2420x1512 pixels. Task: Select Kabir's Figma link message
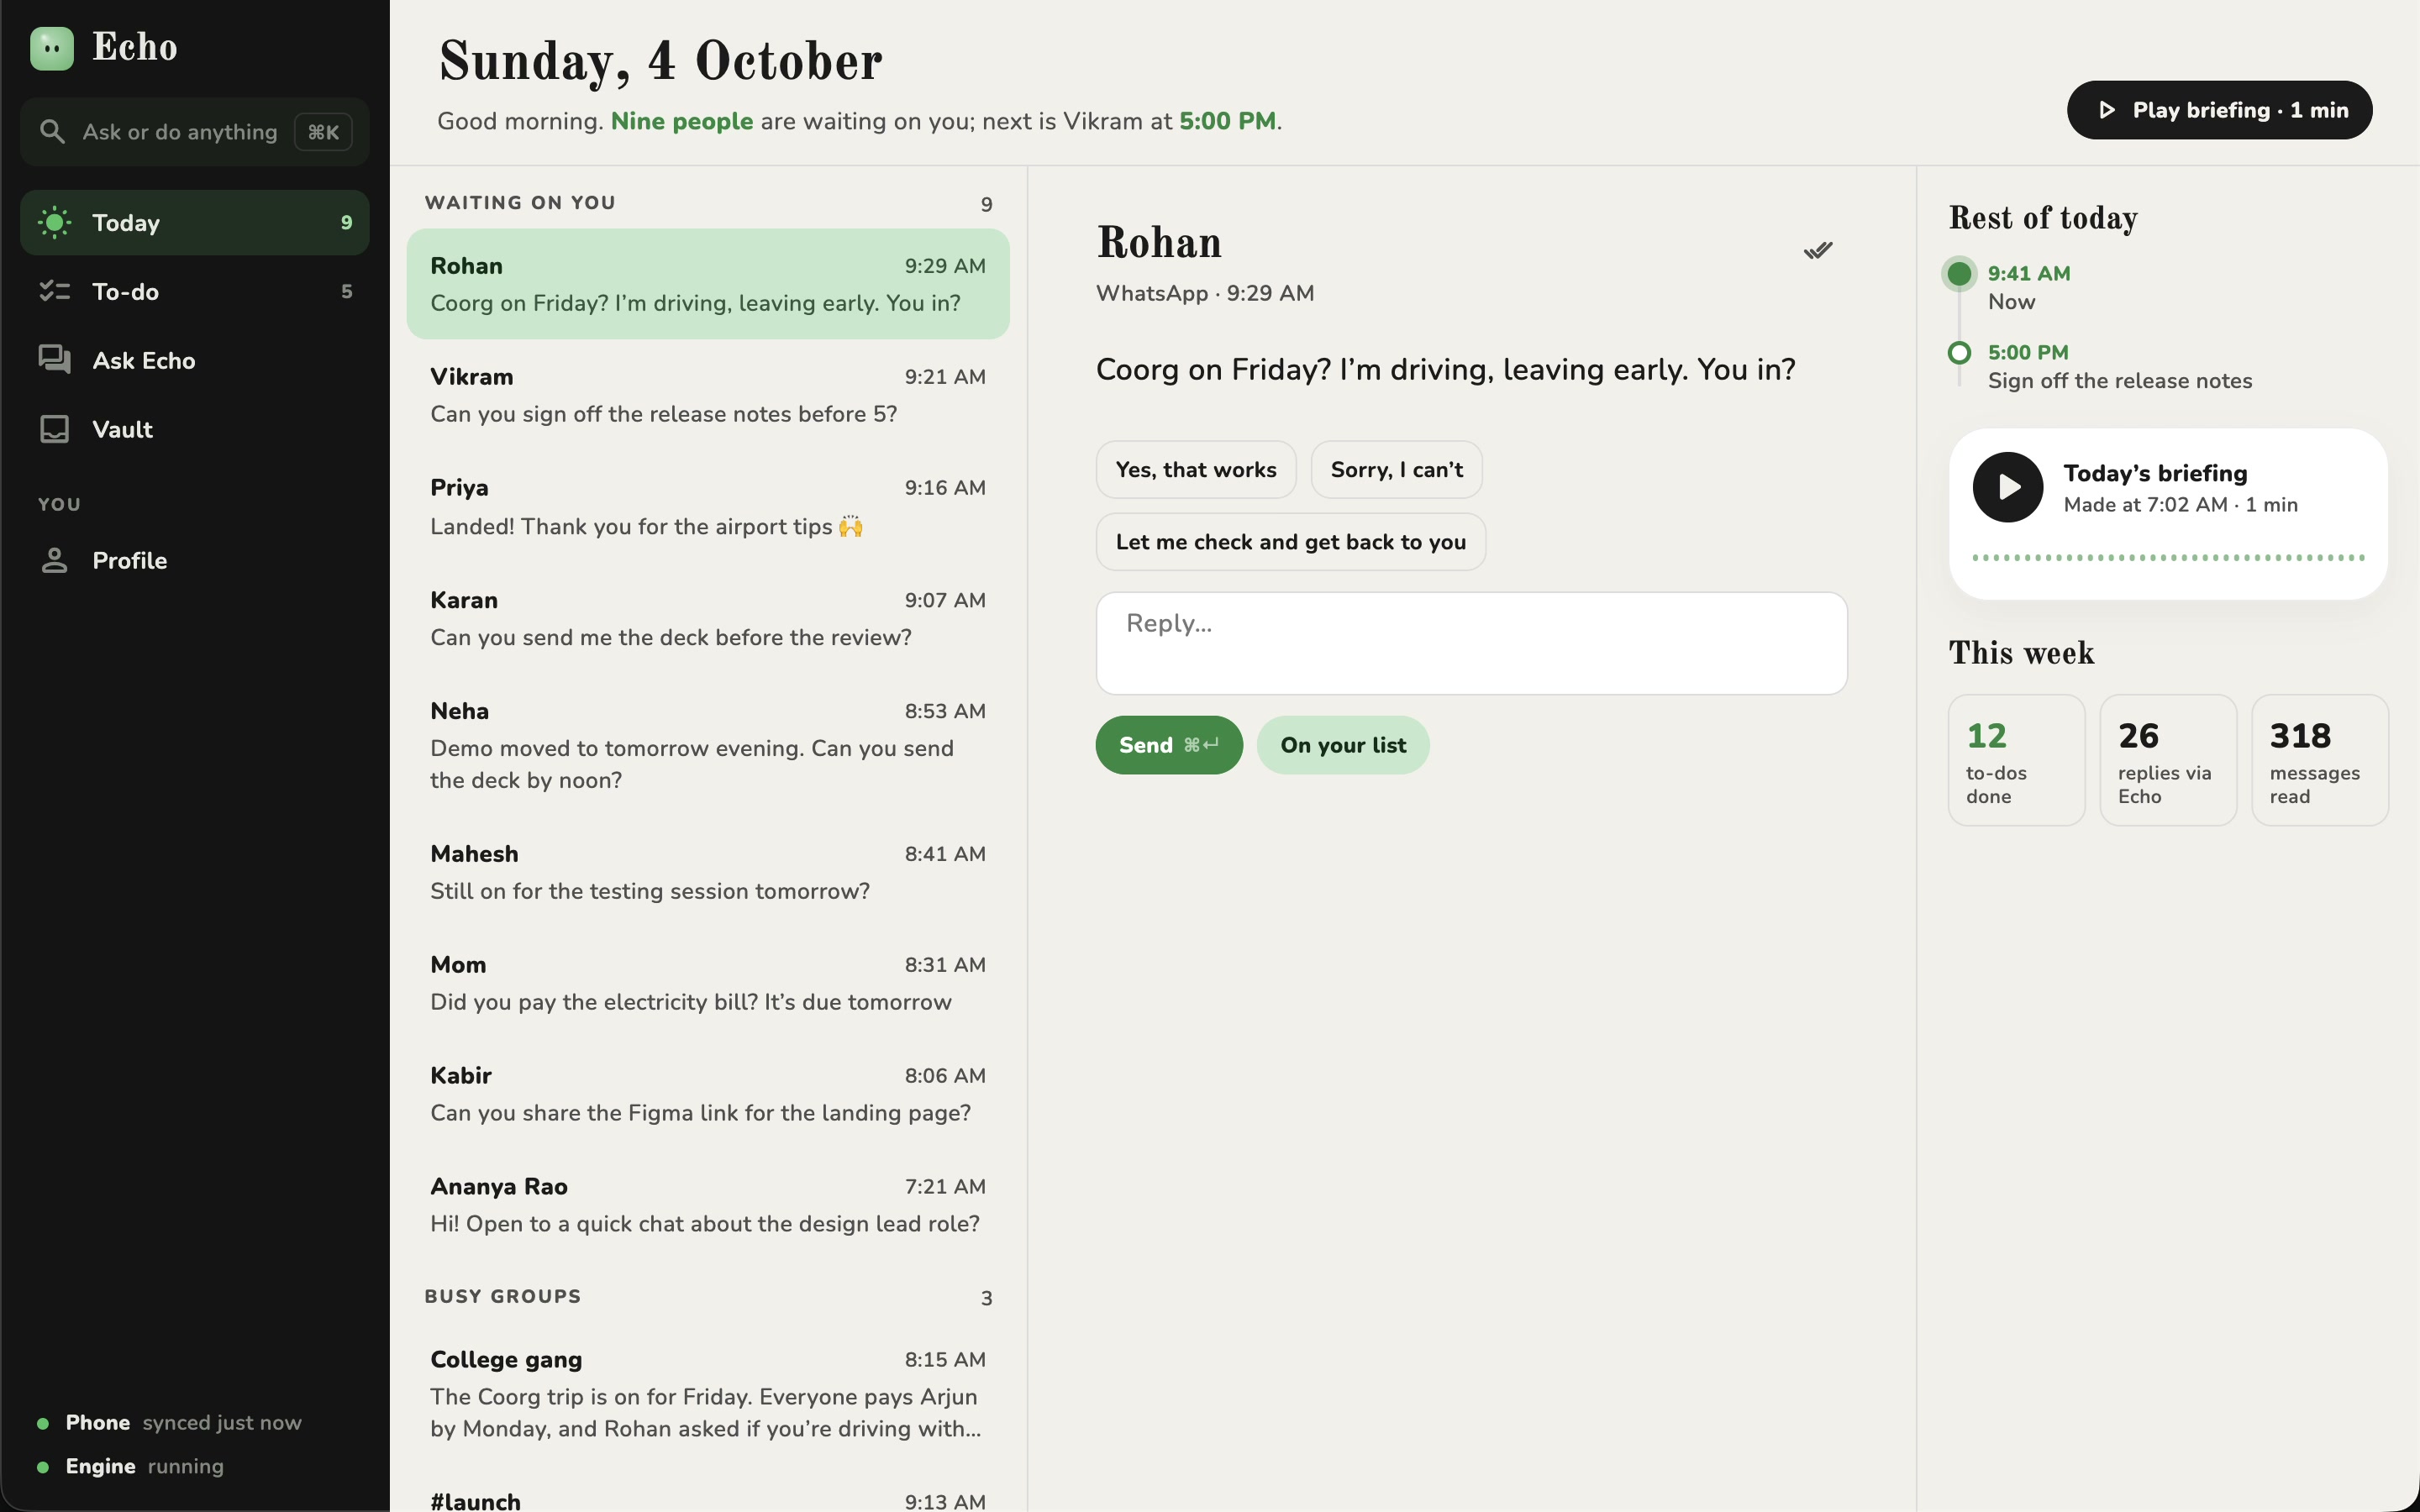pos(708,1094)
